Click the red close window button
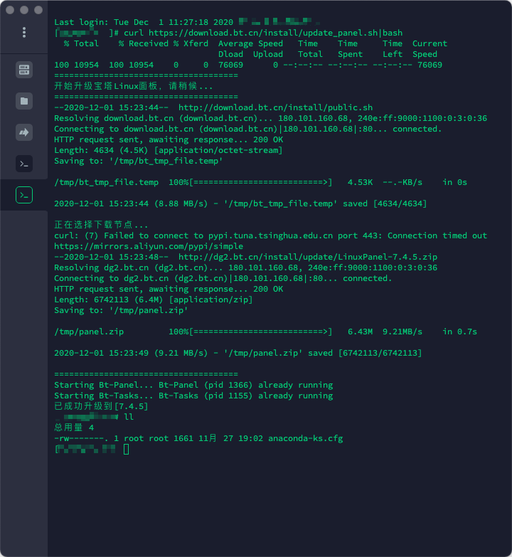 click(x=10, y=10)
